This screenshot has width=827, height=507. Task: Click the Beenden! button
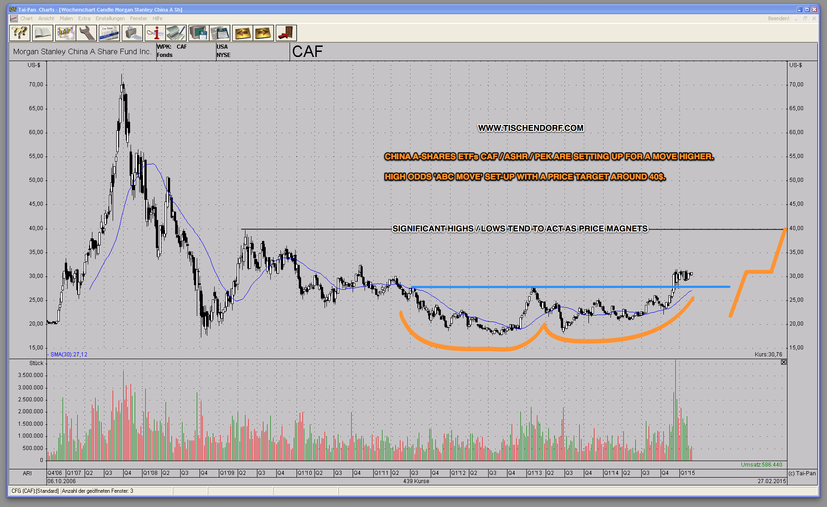pos(778,18)
